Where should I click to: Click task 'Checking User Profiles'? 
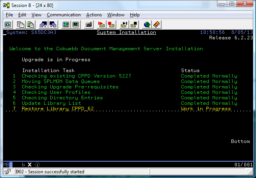[56, 92]
